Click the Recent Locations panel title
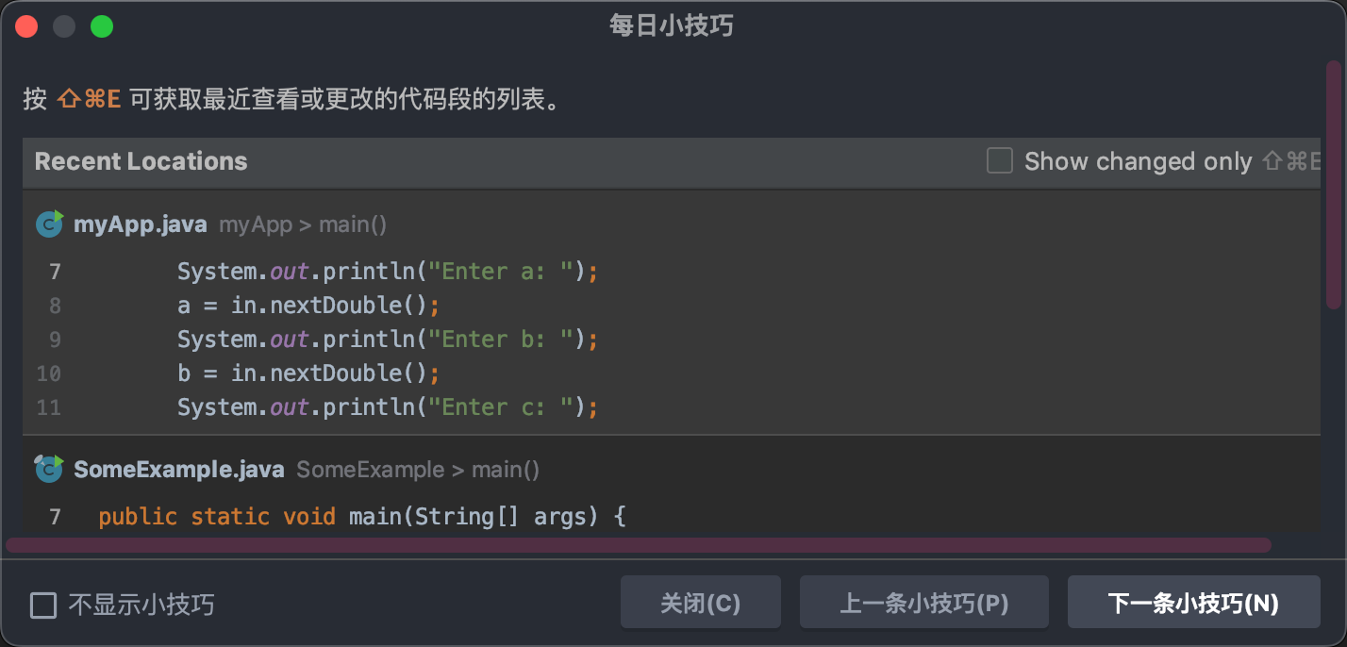This screenshot has width=1347, height=647. point(141,161)
